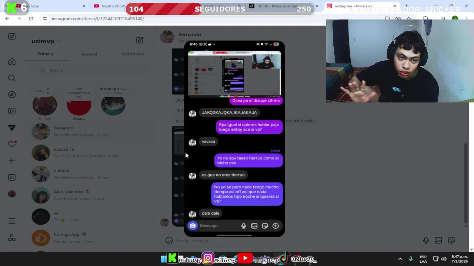
Task: Open the Zabdiel conversation
Action: click(x=89, y=174)
